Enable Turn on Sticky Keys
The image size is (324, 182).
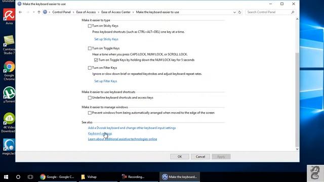tap(90, 26)
